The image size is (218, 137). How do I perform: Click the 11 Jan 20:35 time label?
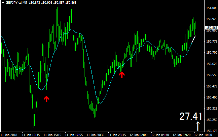click(96, 135)
